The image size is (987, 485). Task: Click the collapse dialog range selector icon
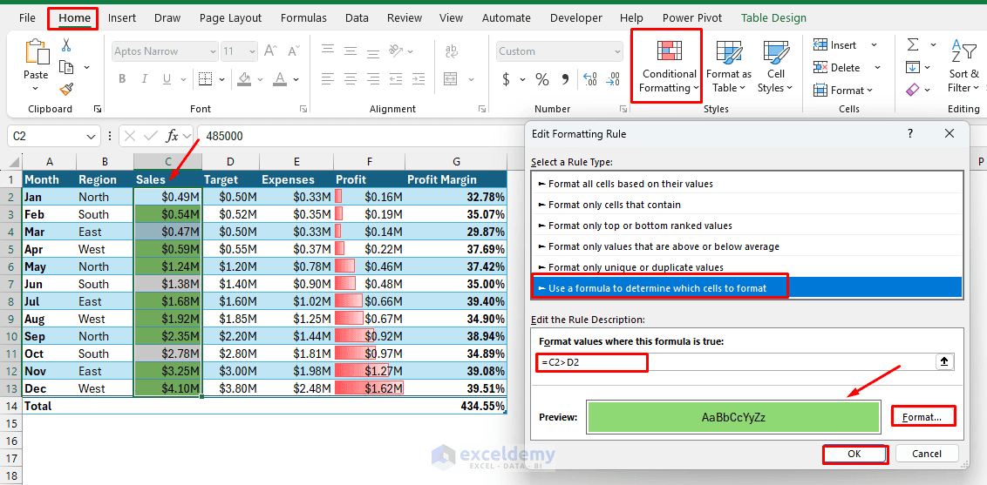click(945, 362)
